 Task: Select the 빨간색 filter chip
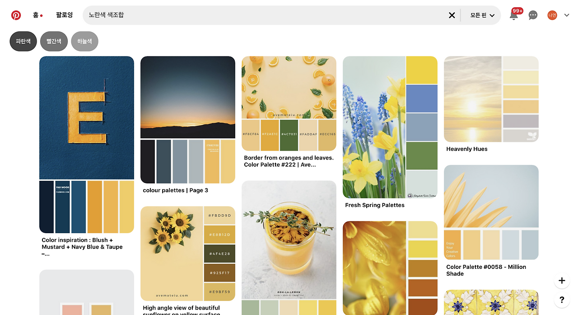coord(54,41)
